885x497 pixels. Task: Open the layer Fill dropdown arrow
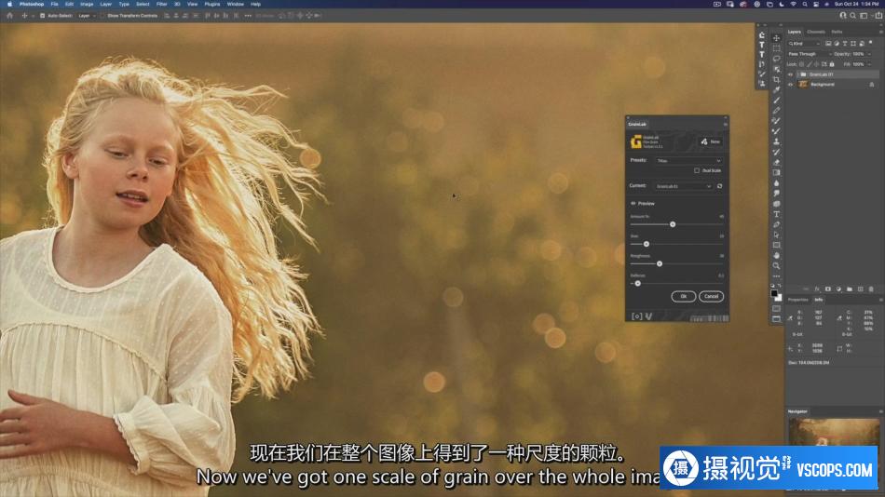(869, 64)
